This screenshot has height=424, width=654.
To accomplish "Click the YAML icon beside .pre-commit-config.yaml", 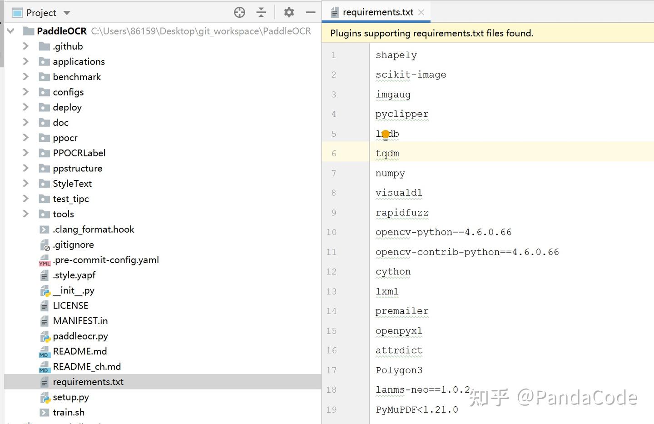I will click(x=44, y=260).
